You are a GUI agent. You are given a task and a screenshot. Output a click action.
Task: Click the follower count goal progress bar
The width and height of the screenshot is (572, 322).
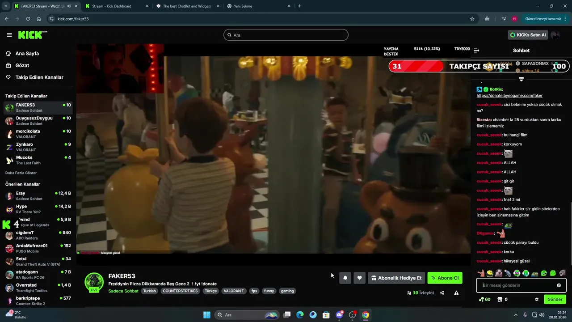479,66
